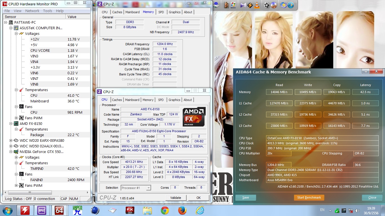
Task: Open Windows Explorer folder on taskbar
Action: click(x=147, y=210)
